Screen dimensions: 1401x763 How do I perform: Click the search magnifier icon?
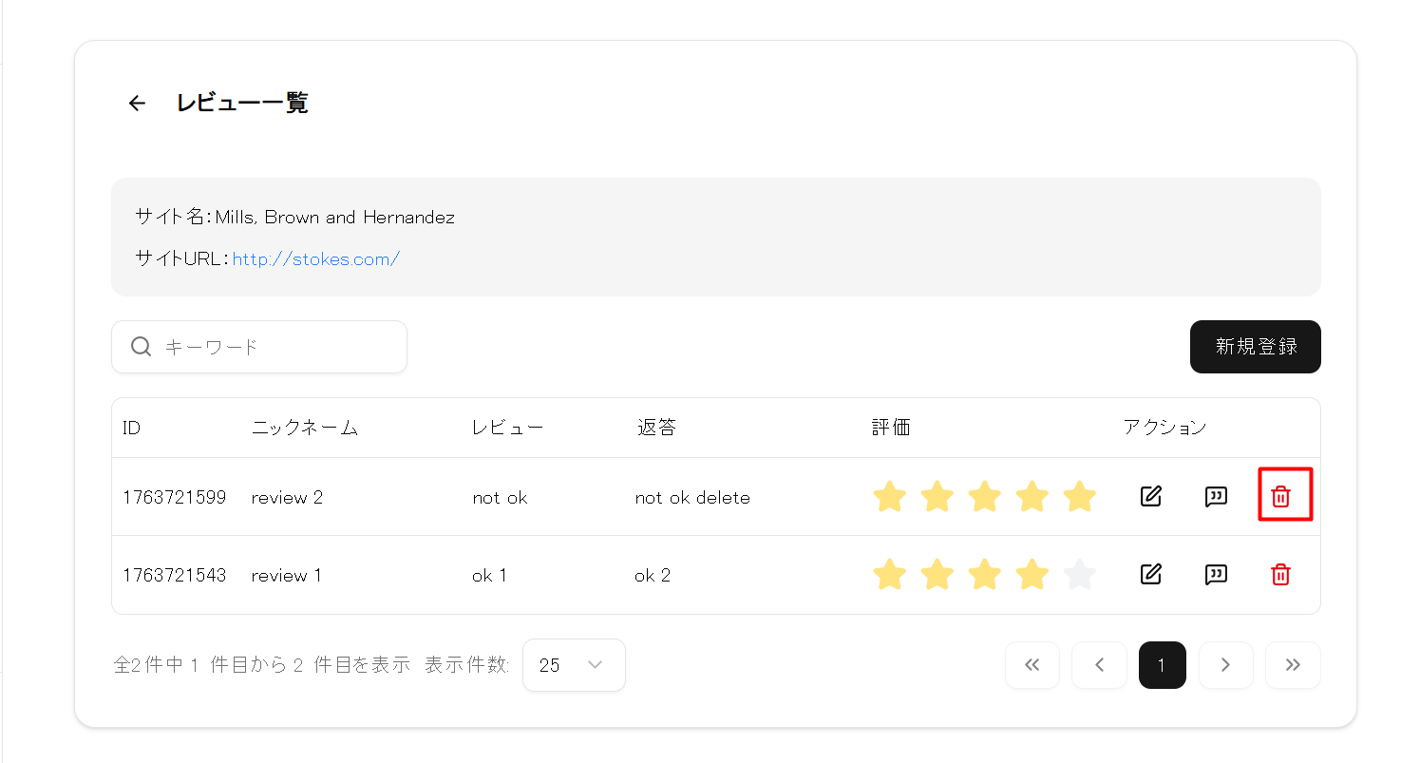point(142,347)
